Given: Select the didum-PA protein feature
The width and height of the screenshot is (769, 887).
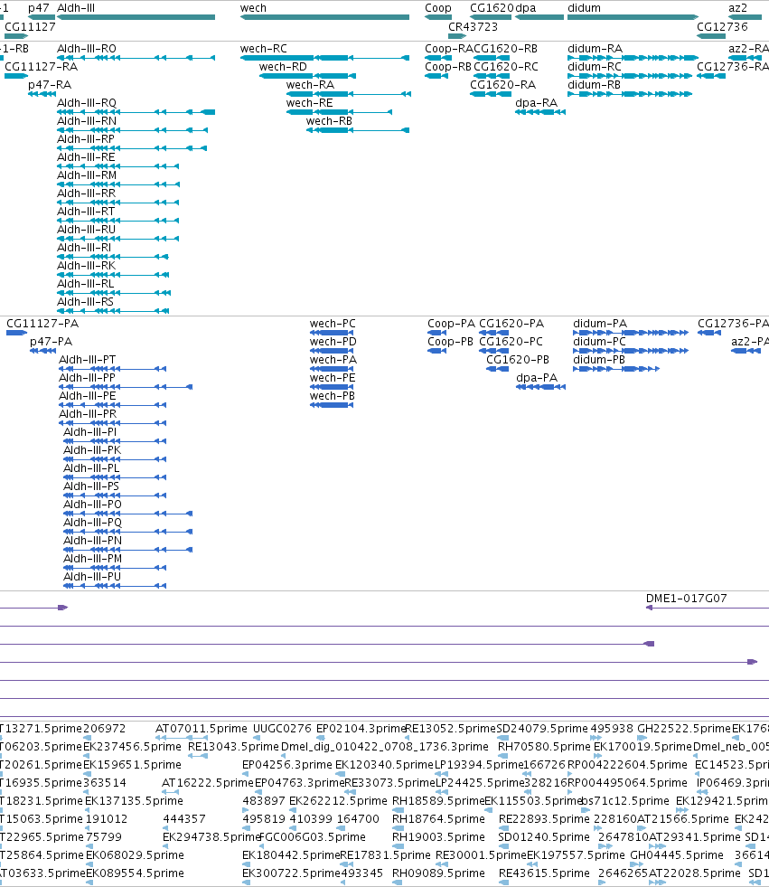Looking at the screenshot, I should click(x=631, y=333).
